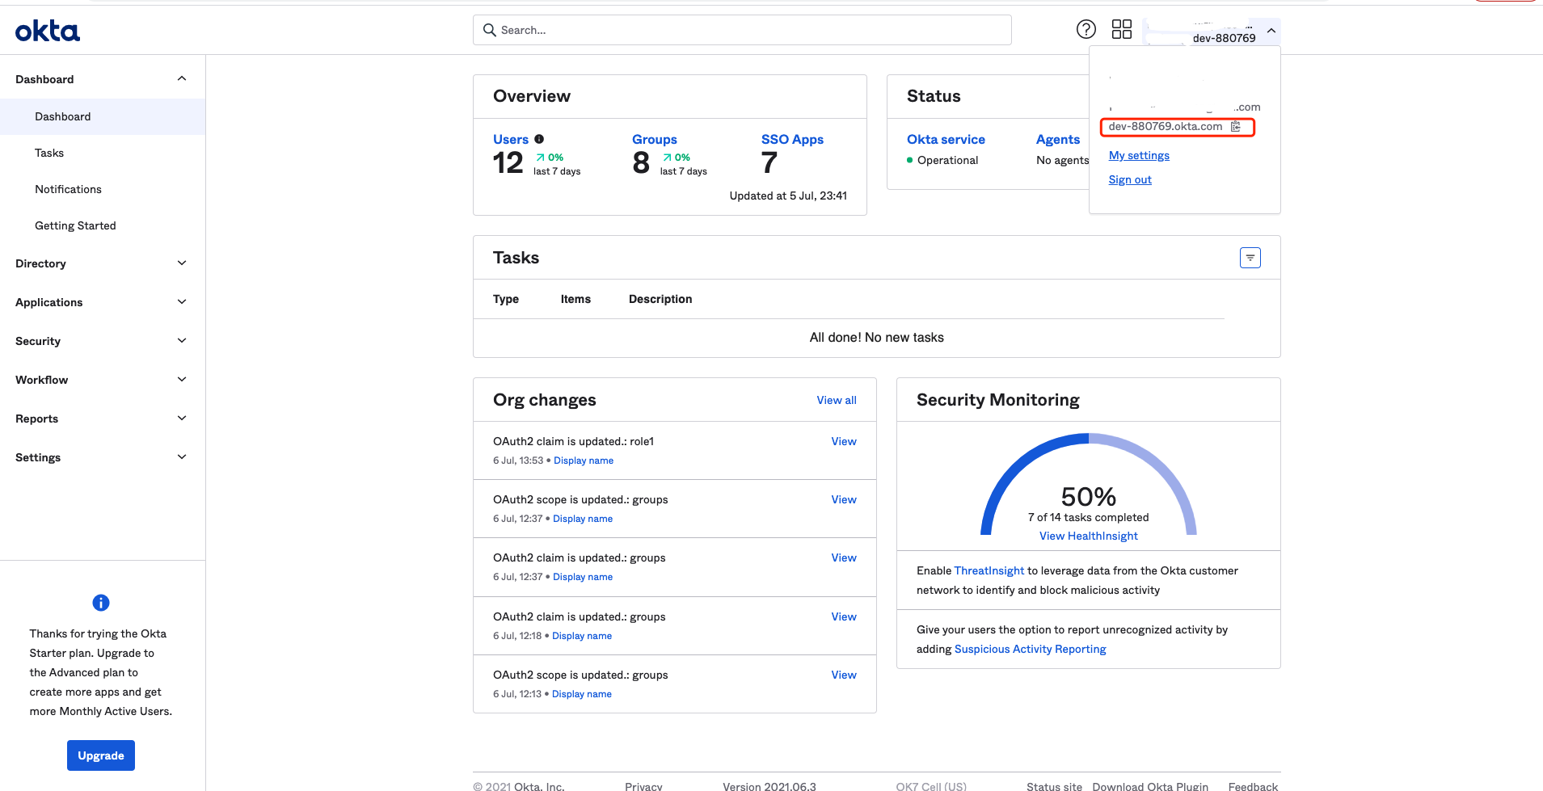Image resolution: width=1543 pixels, height=791 pixels.
Task: Expand the Workflow section
Action: pyautogui.click(x=182, y=380)
